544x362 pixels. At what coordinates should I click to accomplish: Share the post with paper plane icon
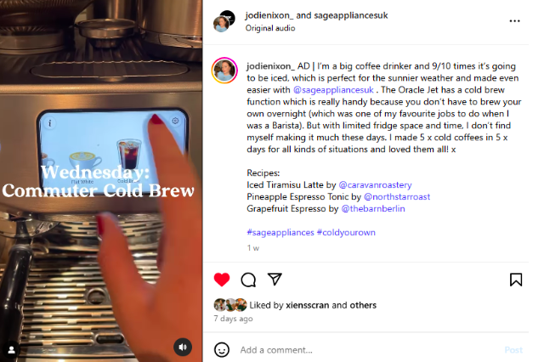point(275,279)
